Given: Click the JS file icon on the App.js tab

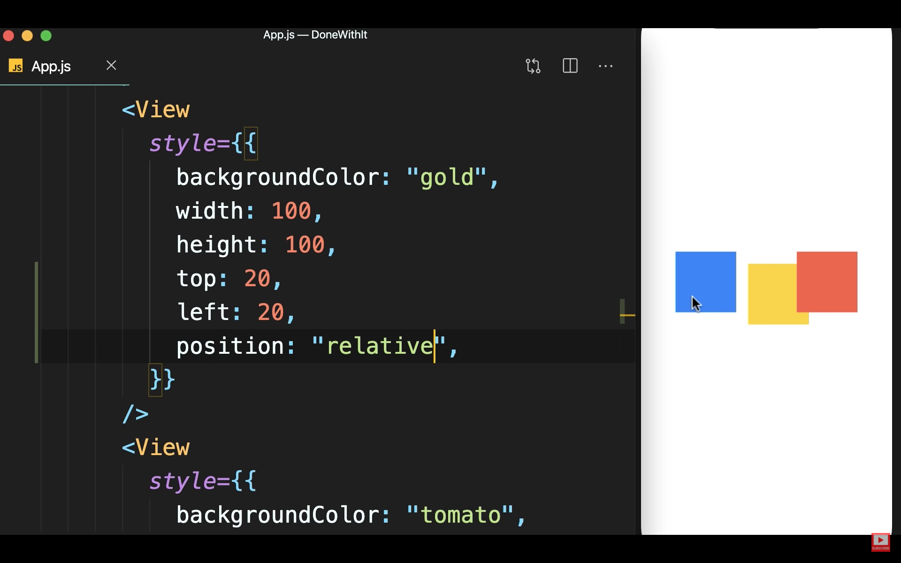Looking at the screenshot, I should (16, 66).
